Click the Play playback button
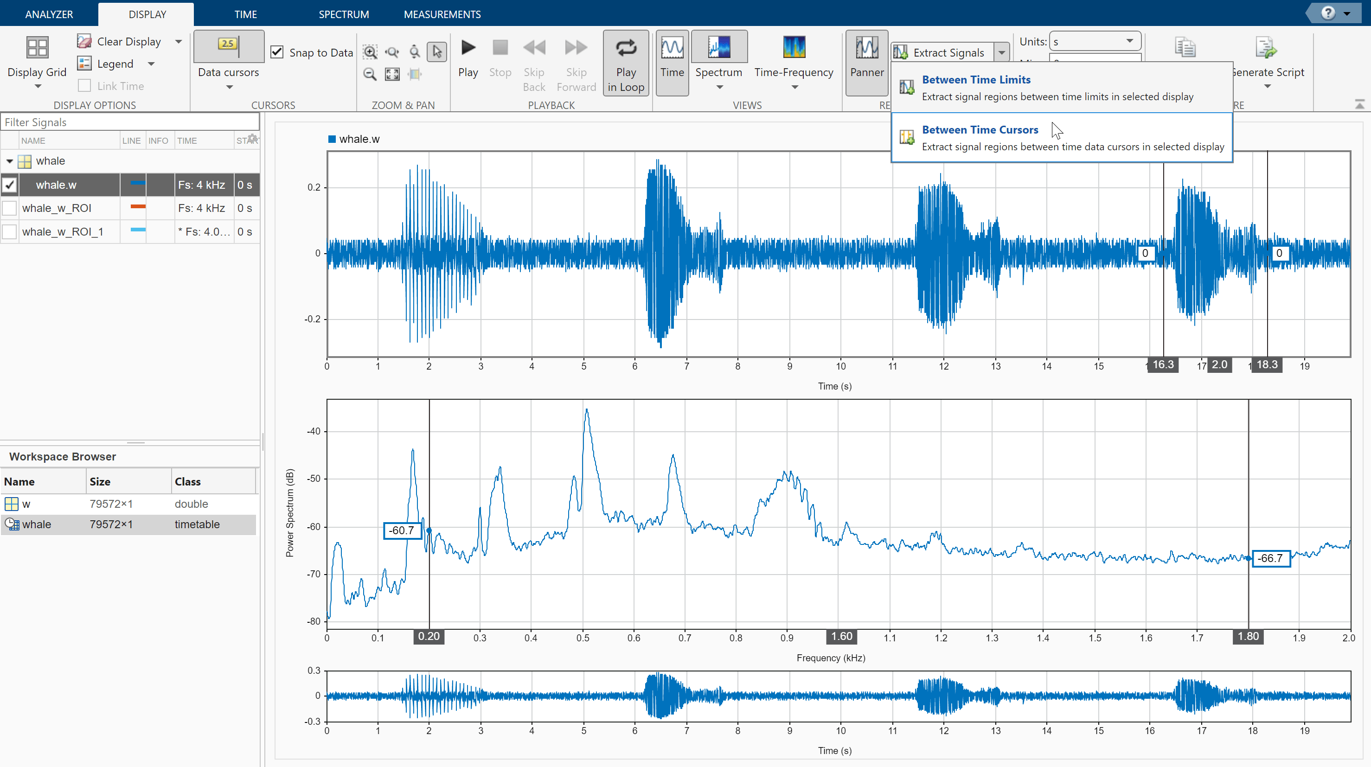This screenshot has width=1371, height=767. tap(468, 48)
